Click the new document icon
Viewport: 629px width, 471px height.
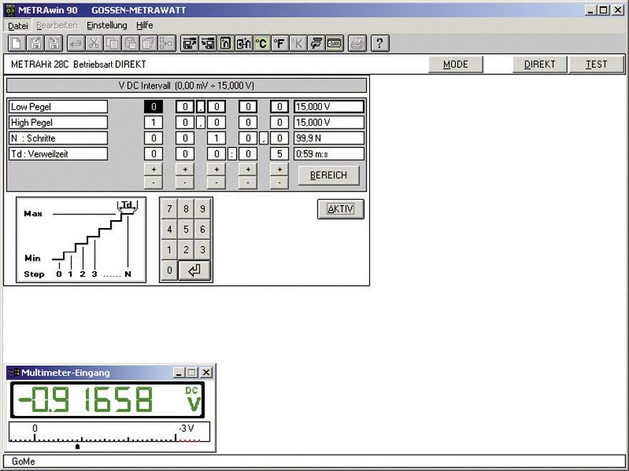pyautogui.click(x=16, y=44)
